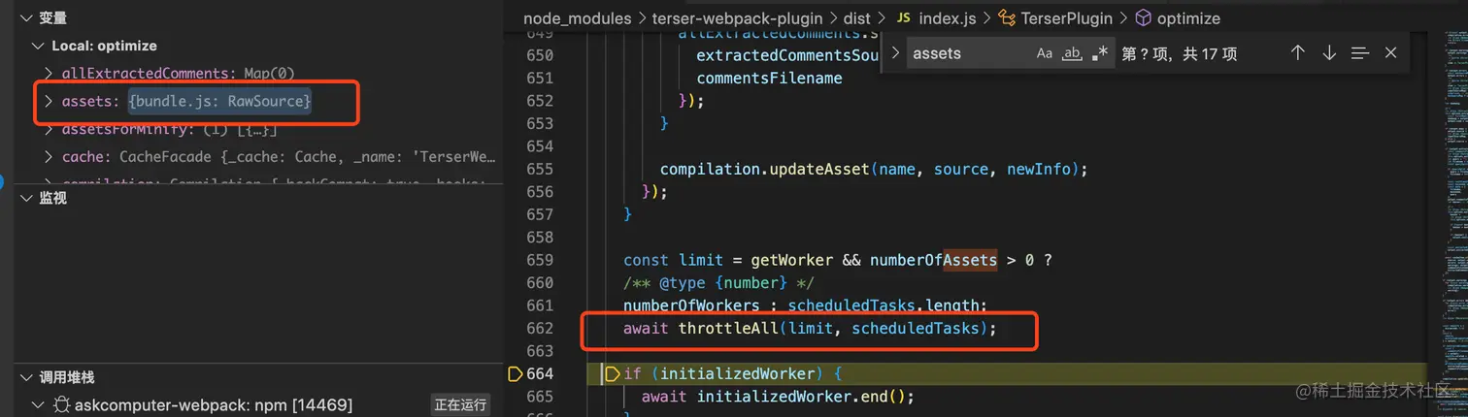
Task: Go to previous match arrow
Action: click(1298, 53)
